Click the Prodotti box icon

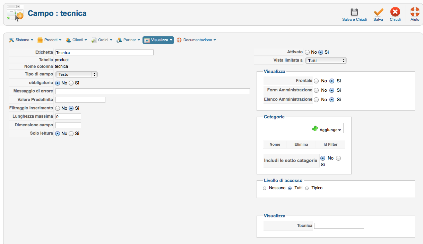(40, 40)
